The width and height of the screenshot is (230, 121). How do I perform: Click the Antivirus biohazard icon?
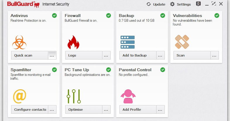pyautogui.click(x=19, y=42)
